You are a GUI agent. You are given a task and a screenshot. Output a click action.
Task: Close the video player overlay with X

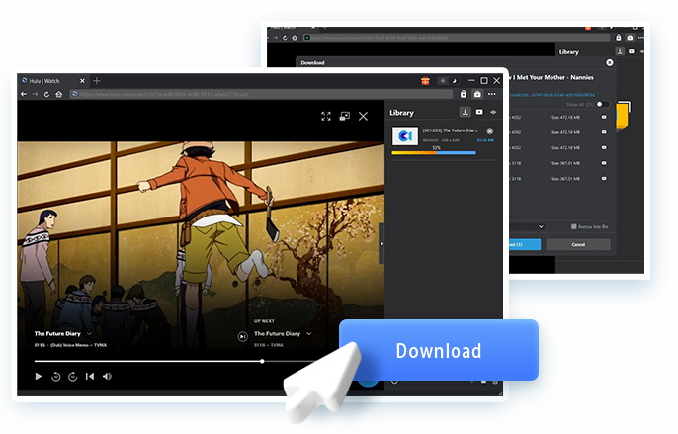click(364, 116)
